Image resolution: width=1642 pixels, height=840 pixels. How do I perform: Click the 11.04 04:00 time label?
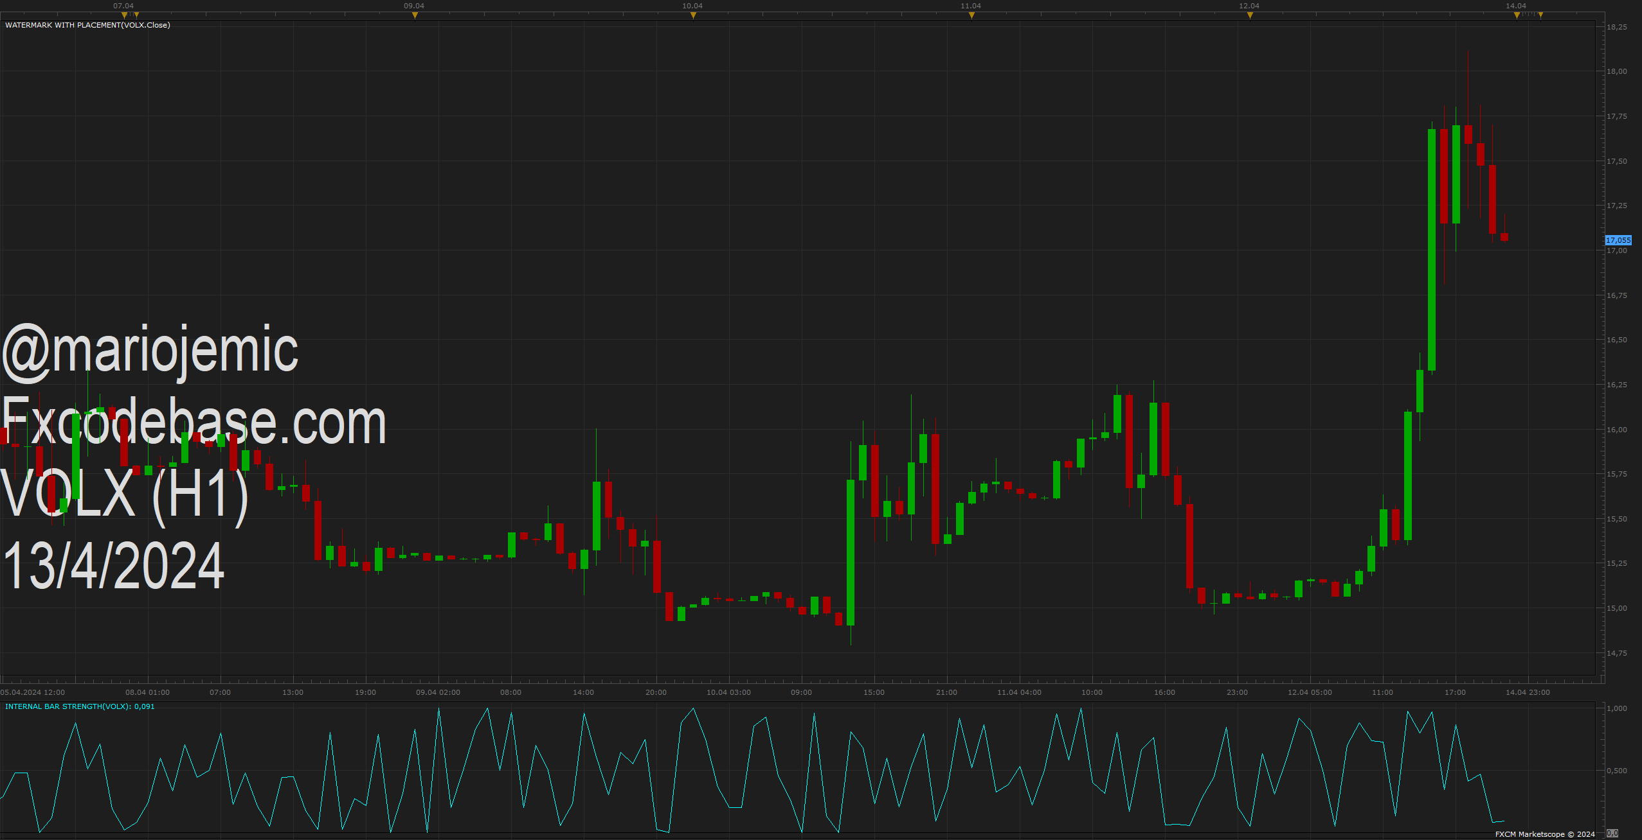pyautogui.click(x=1019, y=692)
